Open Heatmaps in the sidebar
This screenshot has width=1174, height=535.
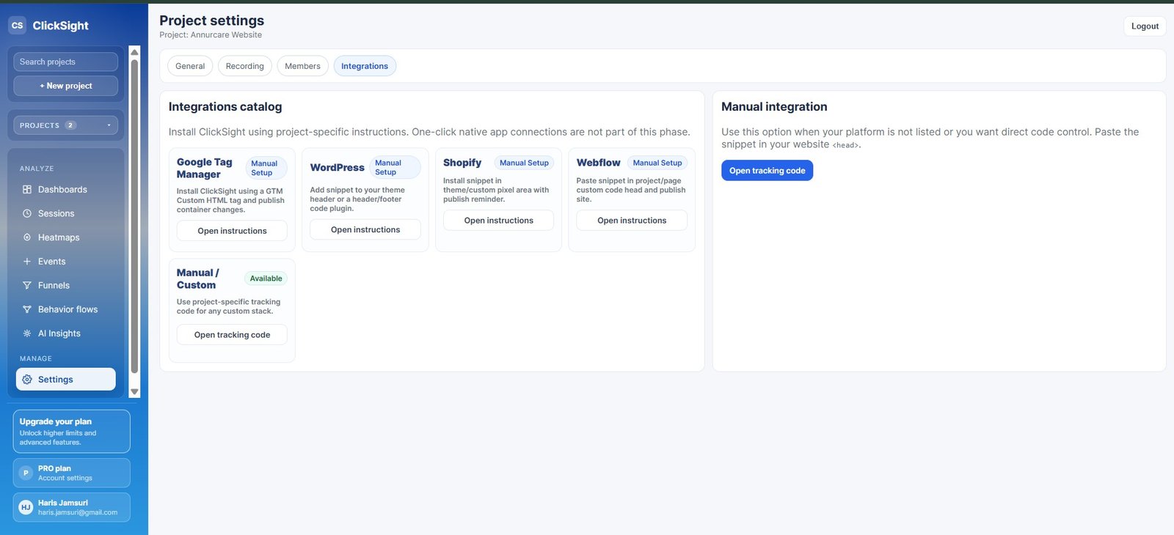(x=65, y=237)
